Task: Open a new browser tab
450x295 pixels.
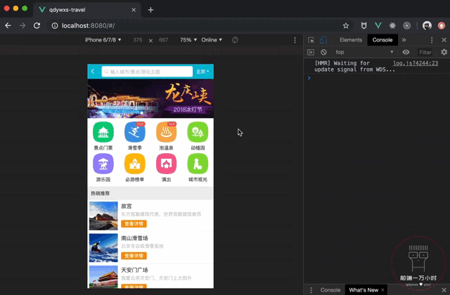Action: click(150, 10)
